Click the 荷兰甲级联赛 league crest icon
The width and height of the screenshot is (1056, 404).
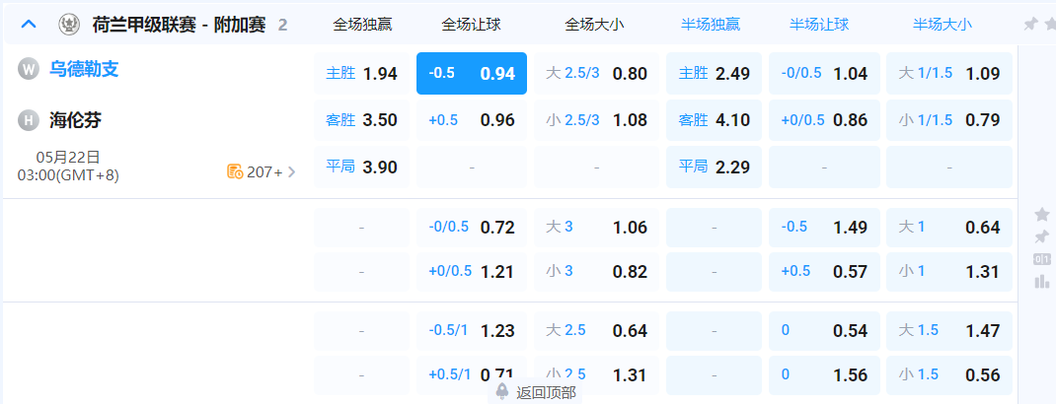tap(68, 25)
